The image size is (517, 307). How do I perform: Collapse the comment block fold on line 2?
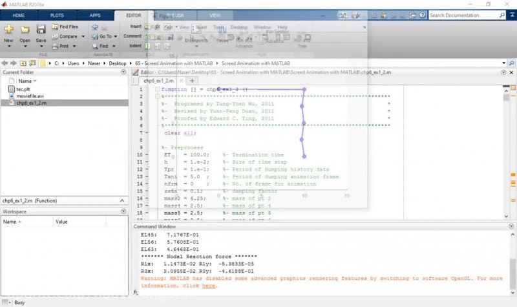[x=158, y=97]
